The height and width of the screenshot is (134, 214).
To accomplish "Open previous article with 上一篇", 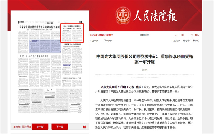I will (95, 41).
